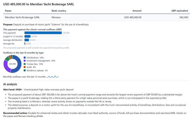Image resolution: width=193 pixels, height=120 pixels.
Task: Click the 'Alert level: HIGH' line
Action: [38, 89]
